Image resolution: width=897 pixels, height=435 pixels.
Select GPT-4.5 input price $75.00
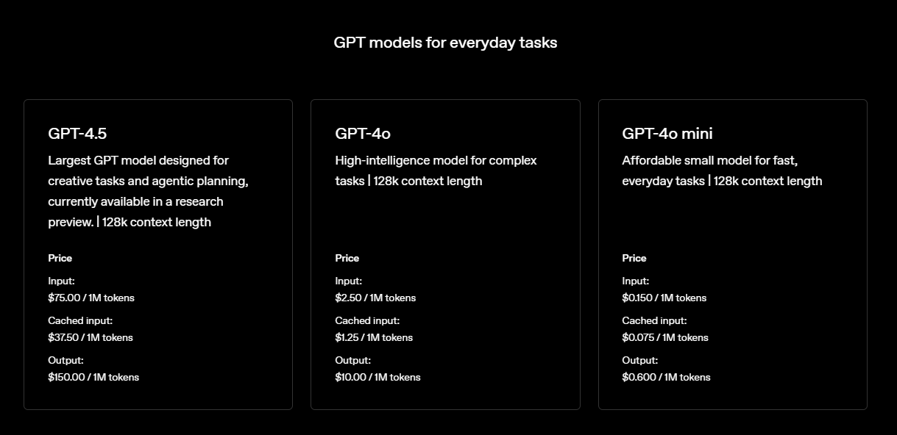[91, 298]
